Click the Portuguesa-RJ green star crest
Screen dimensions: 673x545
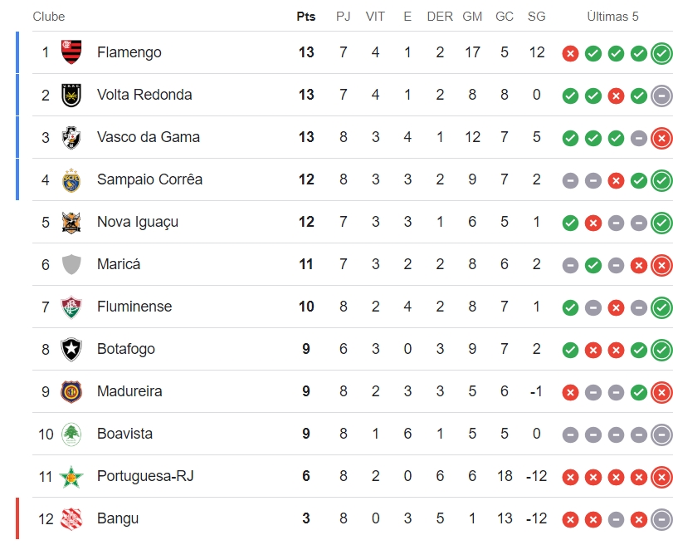click(71, 477)
